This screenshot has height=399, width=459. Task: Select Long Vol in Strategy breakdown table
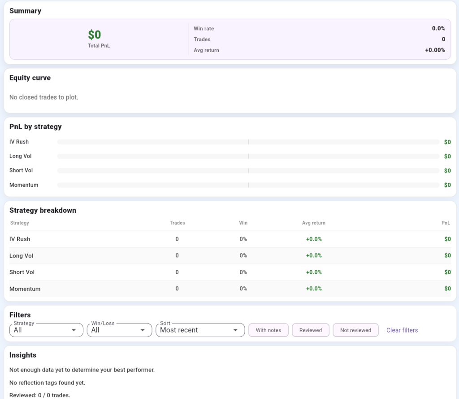click(x=230, y=256)
